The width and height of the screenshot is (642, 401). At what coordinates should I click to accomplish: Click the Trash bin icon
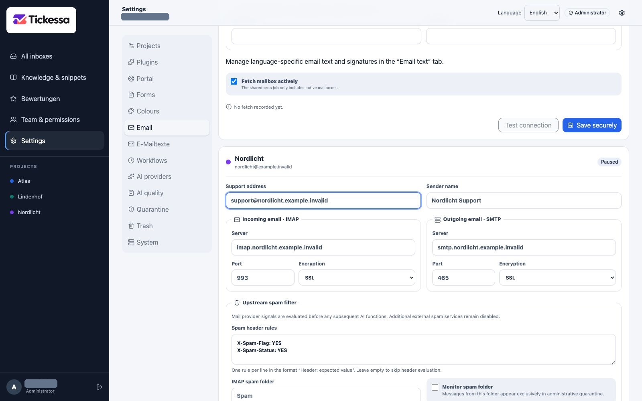click(131, 226)
